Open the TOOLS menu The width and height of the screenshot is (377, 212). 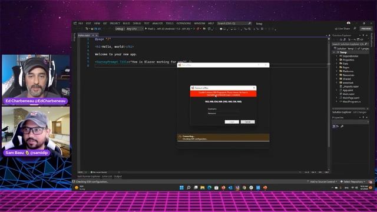coord(170,24)
